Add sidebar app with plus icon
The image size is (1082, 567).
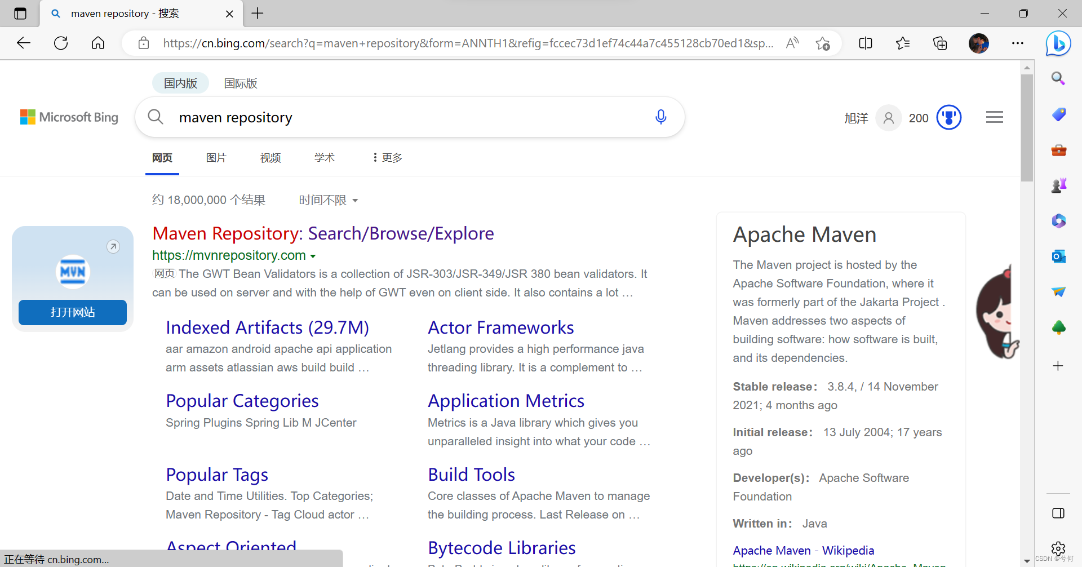1058,366
